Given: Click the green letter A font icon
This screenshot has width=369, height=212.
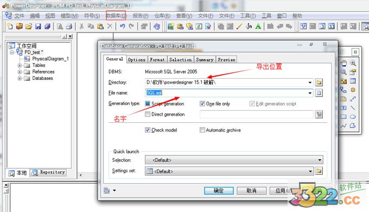Looking at the screenshot, I should pyautogui.click(x=258, y=26).
